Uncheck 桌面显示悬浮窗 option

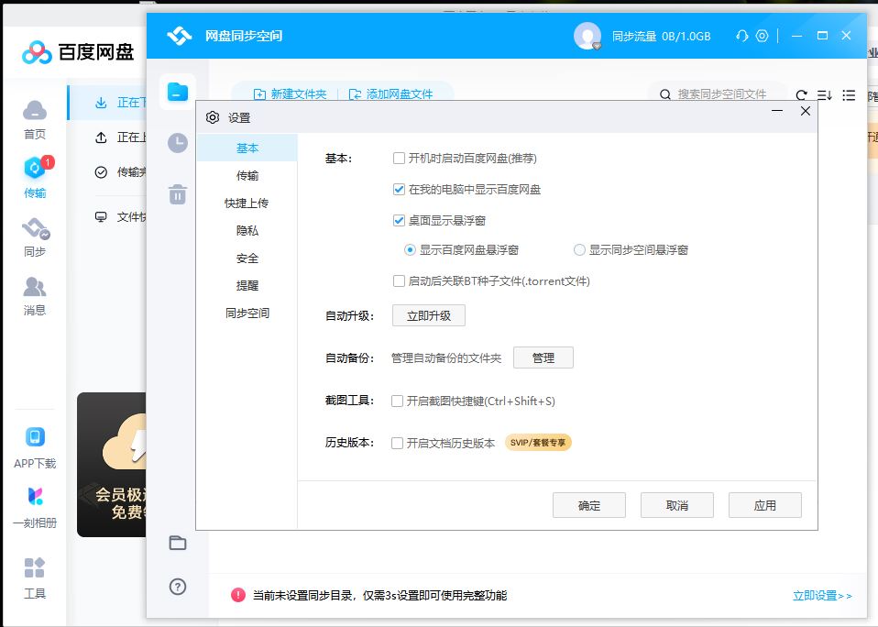(x=399, y=221)
